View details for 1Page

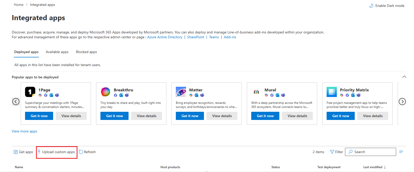[71, 116]
